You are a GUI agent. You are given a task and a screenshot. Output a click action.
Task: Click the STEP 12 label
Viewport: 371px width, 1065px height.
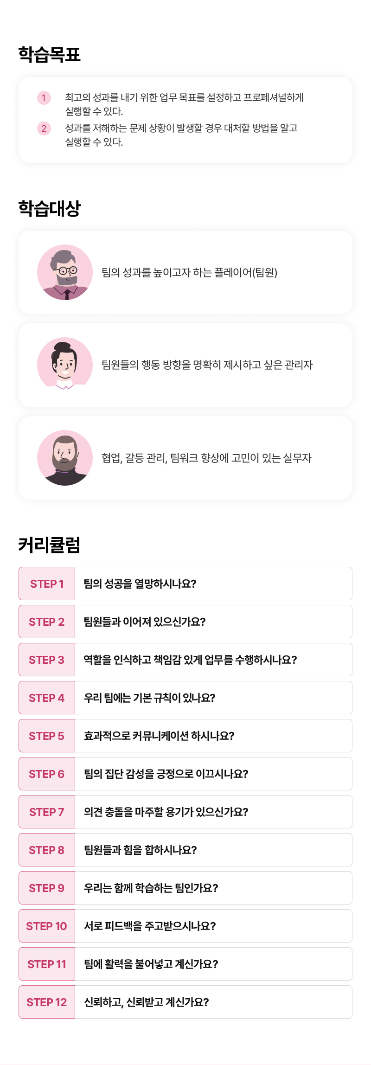pos(47,1002)
